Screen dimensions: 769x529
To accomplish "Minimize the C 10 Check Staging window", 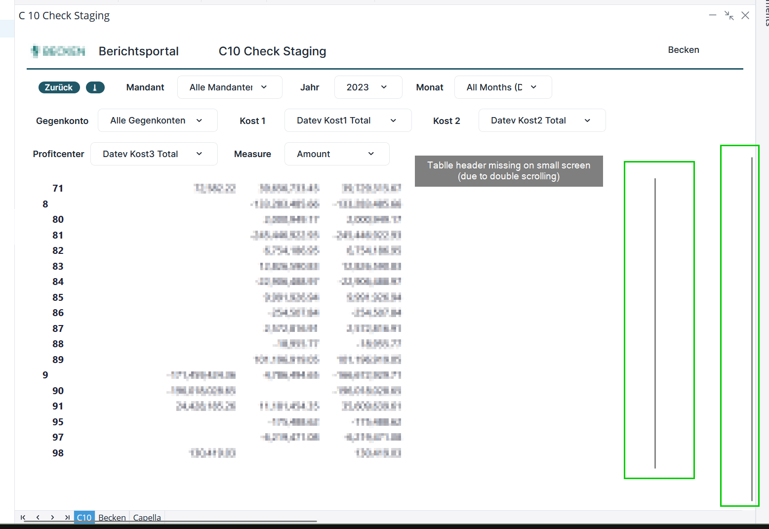I will (x=712, y=15).
